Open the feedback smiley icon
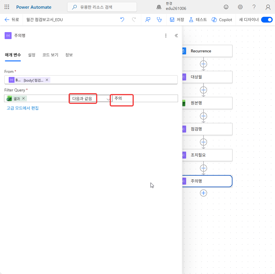The width and height of the screenshot is (275, 274). point(226,7)
